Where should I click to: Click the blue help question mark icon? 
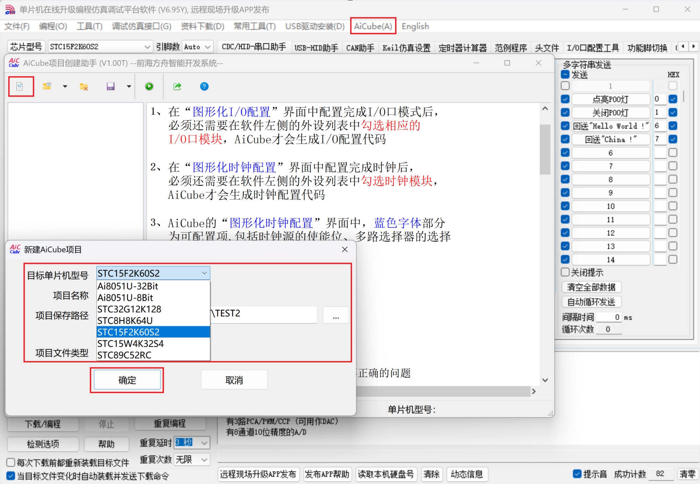[204, 86]
